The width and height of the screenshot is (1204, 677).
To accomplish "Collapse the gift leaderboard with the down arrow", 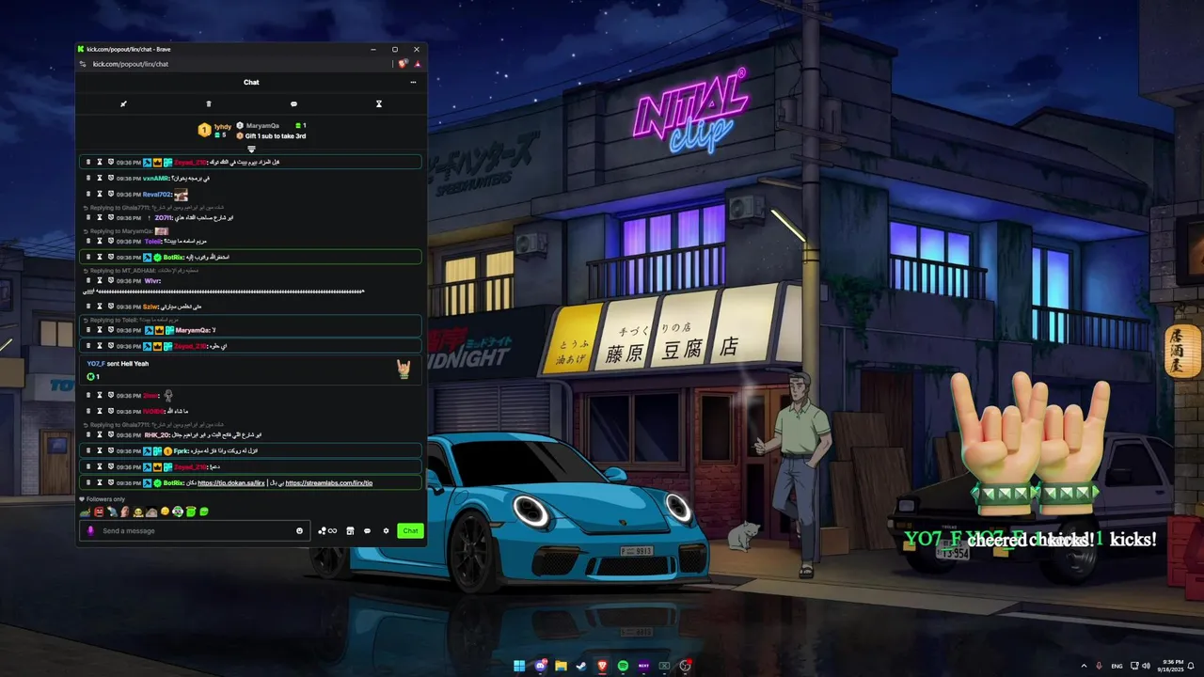I will coord(251,149).
